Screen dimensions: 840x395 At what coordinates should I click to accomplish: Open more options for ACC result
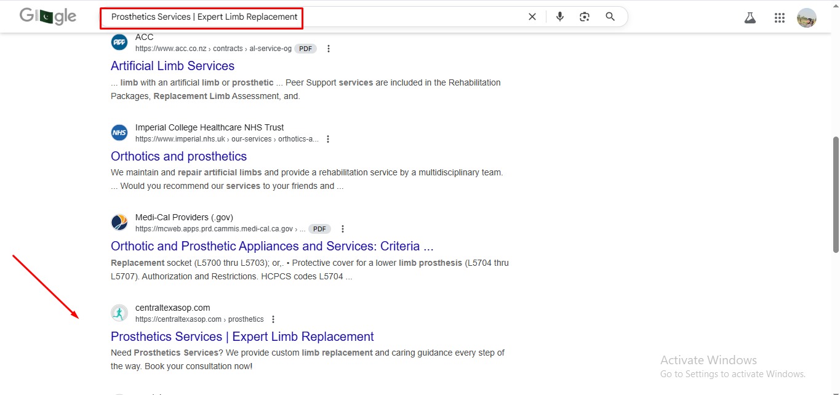(x=329, y=49)
